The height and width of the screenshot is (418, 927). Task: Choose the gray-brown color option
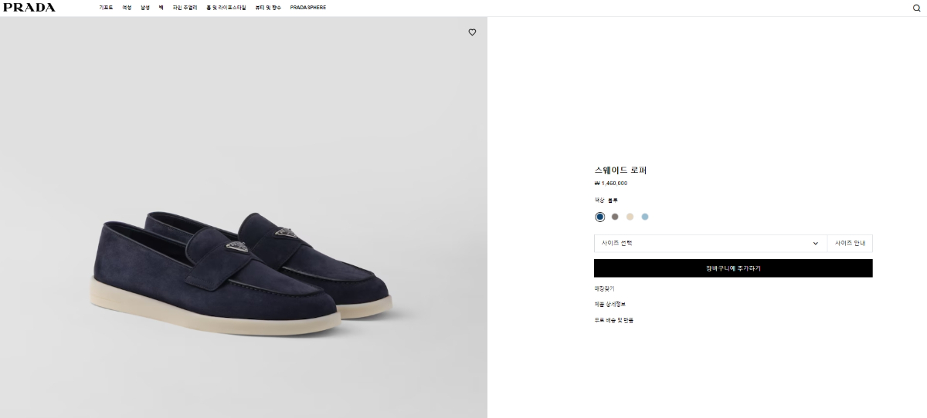(x=615, y=217)
